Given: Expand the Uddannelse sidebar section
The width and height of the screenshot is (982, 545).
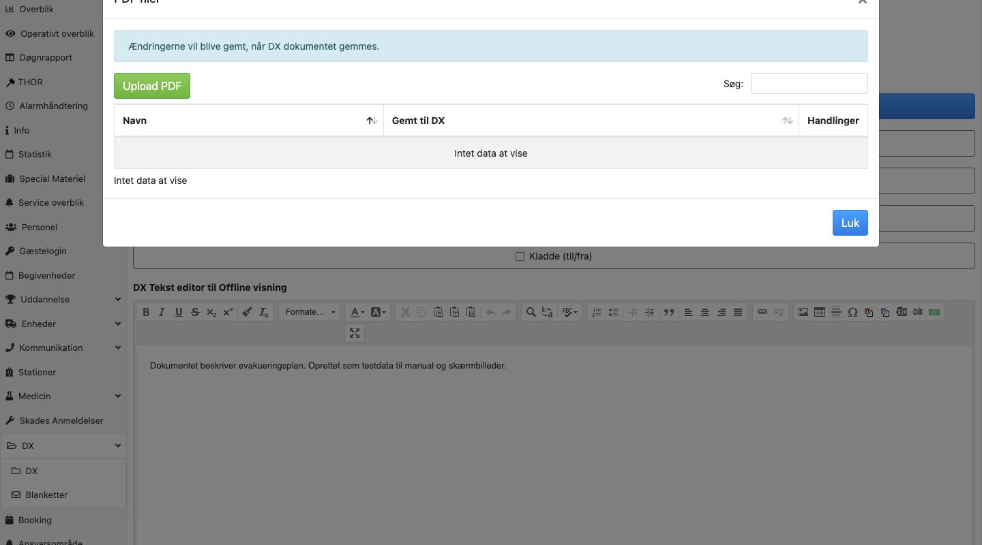Looking at the screenshot, I should [x=63, y=299].
